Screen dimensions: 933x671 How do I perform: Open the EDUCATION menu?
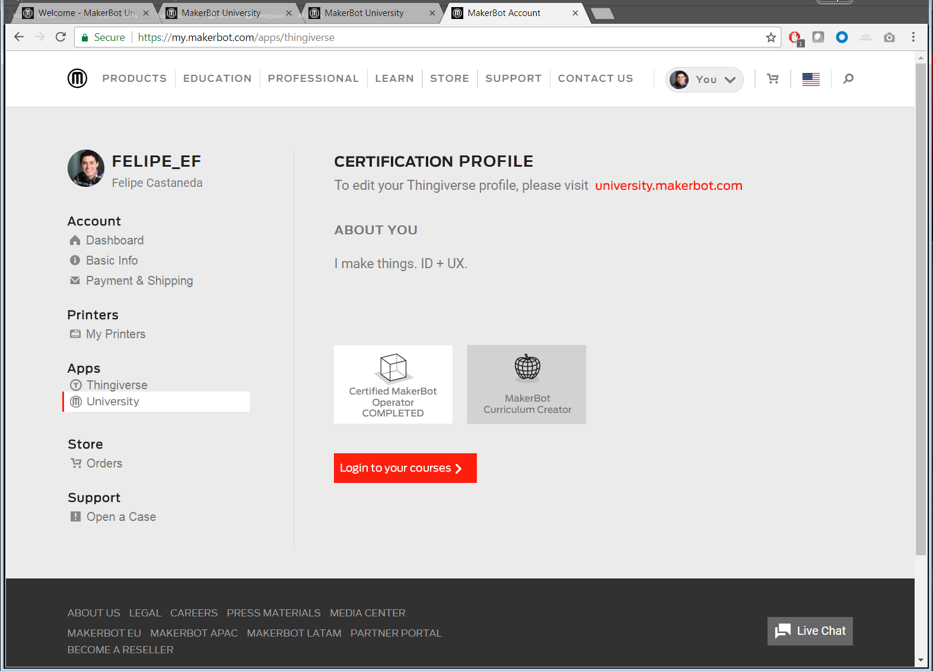[x=218, y=78]
